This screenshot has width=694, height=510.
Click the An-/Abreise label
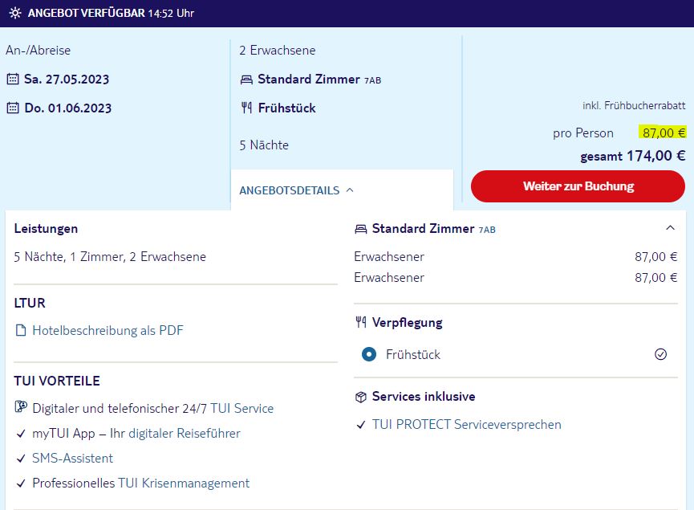point(38,50)
